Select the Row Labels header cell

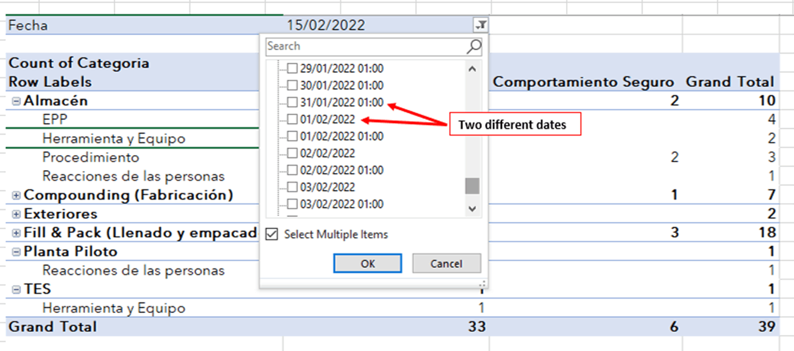(x=50, y=81)
